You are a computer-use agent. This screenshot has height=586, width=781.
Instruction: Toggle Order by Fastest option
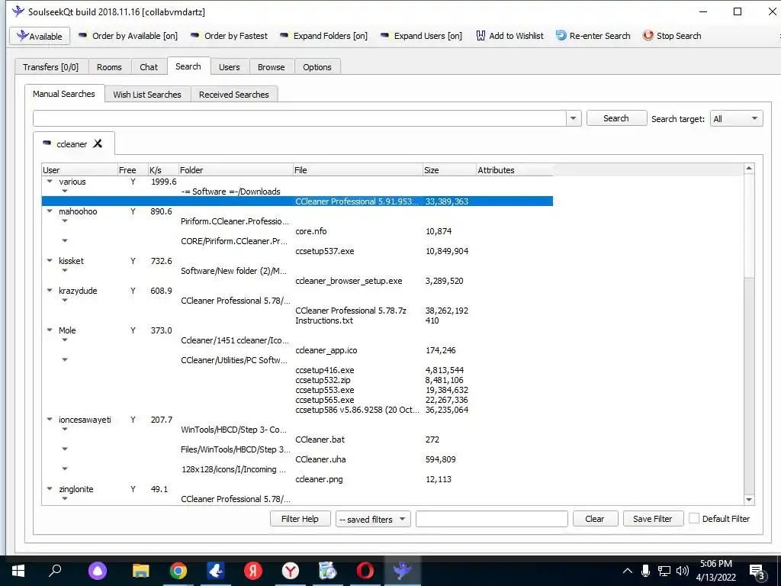pyautogui.click(x=229, y=36)
